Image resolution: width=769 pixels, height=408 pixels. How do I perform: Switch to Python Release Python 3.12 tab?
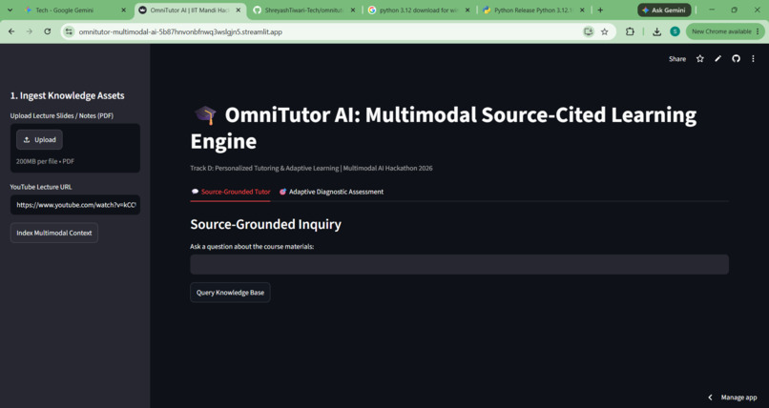coord(533,10)
